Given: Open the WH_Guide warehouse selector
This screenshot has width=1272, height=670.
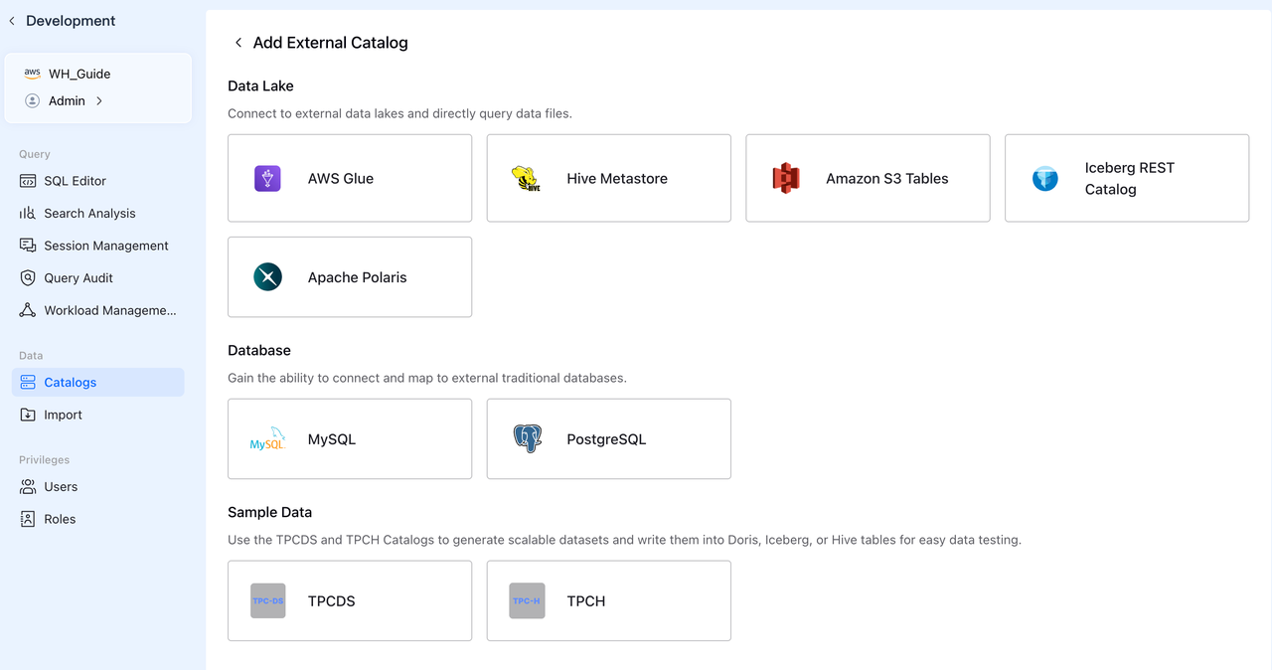Looking at the screenshot, I should 79,74.
